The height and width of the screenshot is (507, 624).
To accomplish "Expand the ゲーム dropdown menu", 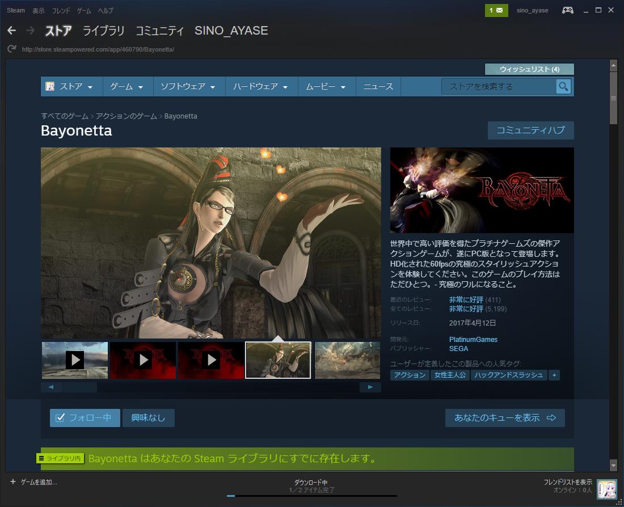I will (x=128, y=86).
